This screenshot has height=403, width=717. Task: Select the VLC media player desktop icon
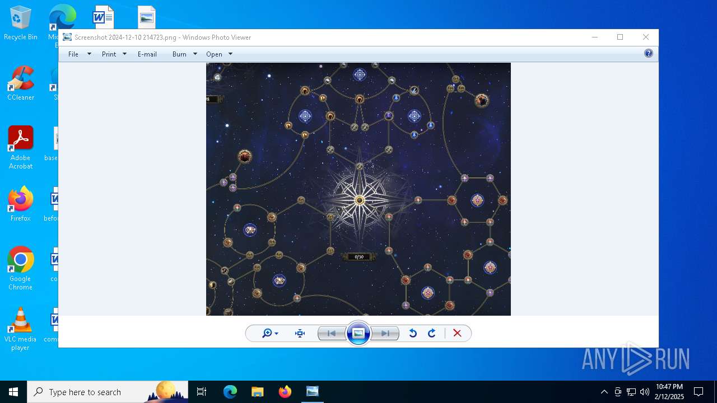click(21, 329)
